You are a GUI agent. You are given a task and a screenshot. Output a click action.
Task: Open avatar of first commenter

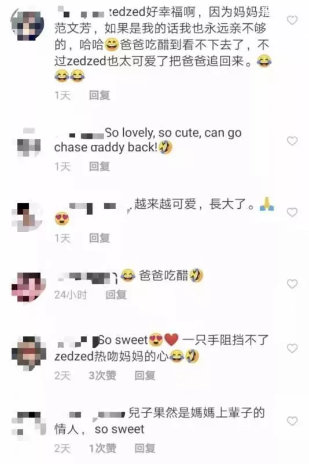coord(27,24)
